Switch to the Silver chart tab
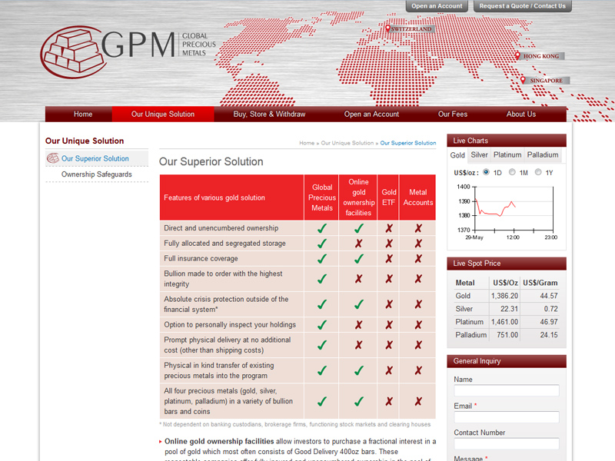Screen dimensions: 615x461 pos(479,155)
